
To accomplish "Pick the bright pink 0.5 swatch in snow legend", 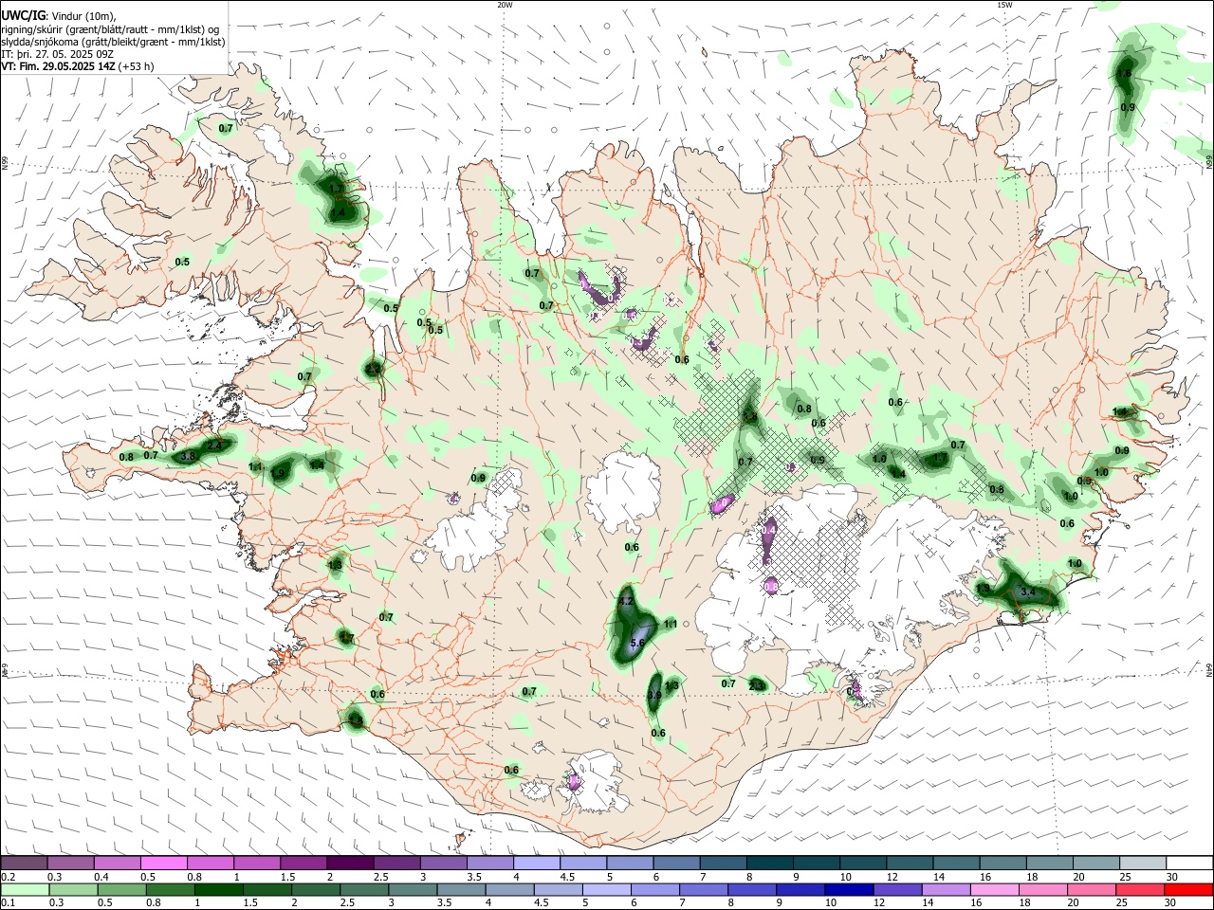I will [x=163, y=864].
